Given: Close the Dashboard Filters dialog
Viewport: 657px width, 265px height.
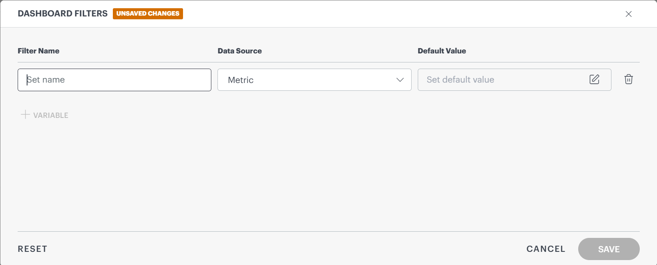Looking at the screenshot, I should [628, 14].
